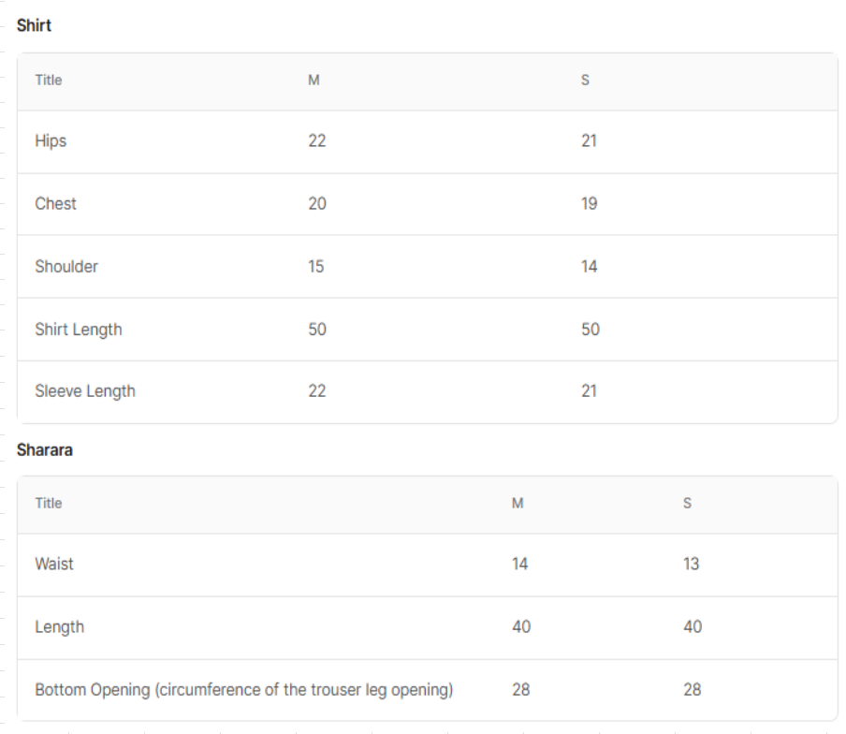Viewport: 846px width, 734px height.
Task: Click the Sharara section heading
Action: point(45,449)
